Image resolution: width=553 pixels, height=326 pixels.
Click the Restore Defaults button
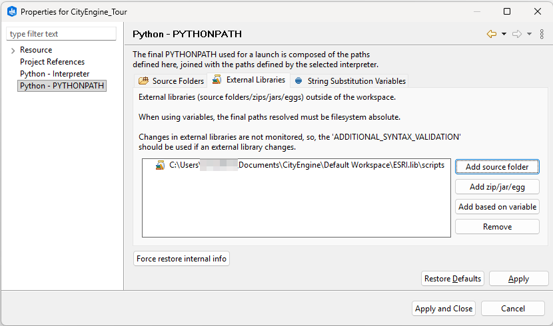point(452,279)
